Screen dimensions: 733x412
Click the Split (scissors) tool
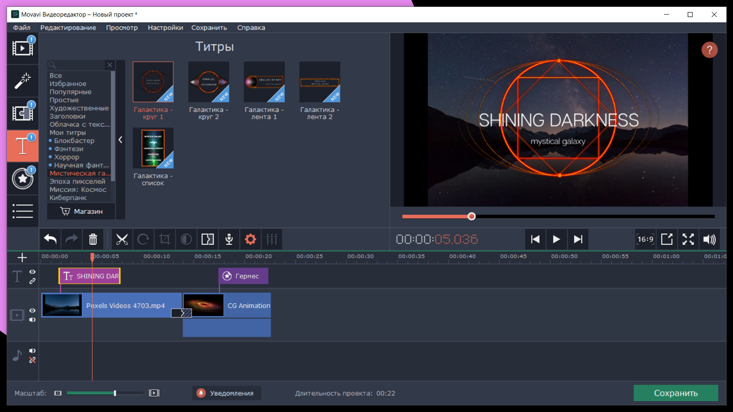point(122,239)
